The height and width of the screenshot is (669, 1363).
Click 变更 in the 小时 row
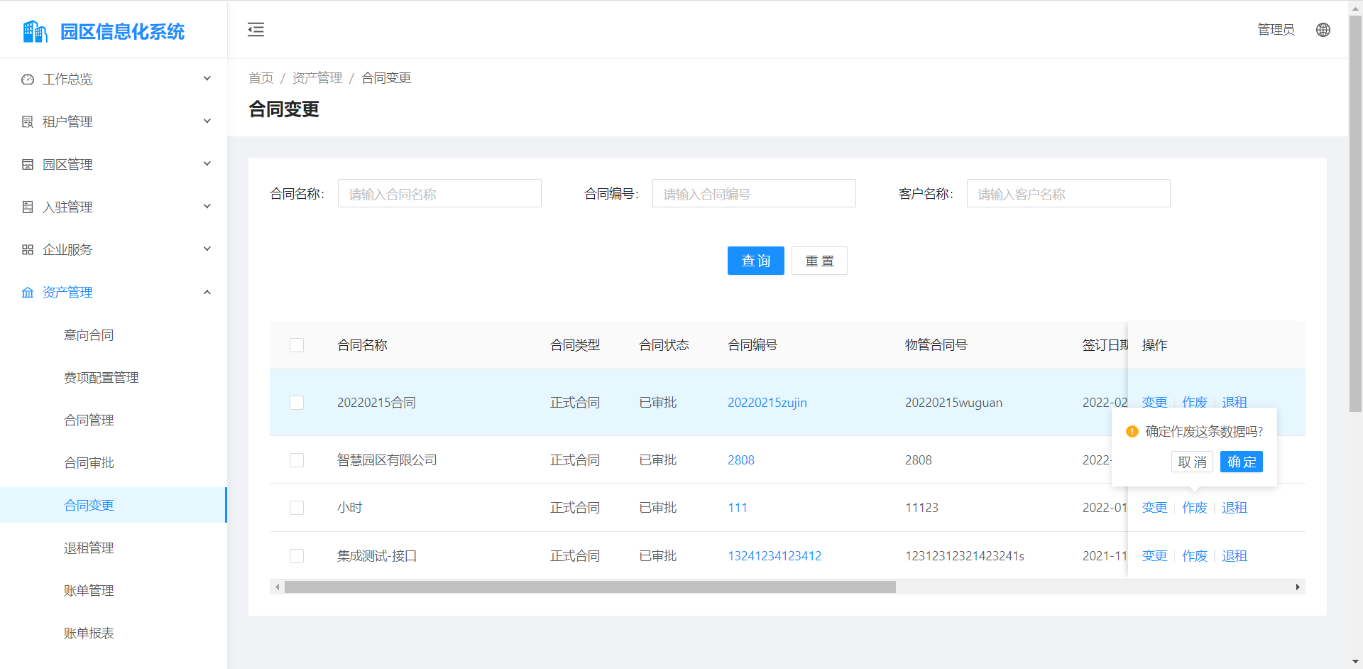(1154, 508)
